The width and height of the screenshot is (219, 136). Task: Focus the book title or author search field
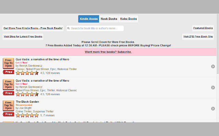click(95, 28)
